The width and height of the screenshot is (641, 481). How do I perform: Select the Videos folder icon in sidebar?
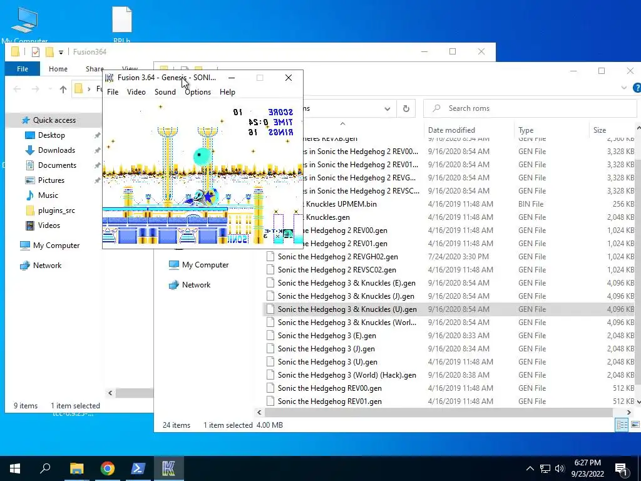click(x=30, y=225)
